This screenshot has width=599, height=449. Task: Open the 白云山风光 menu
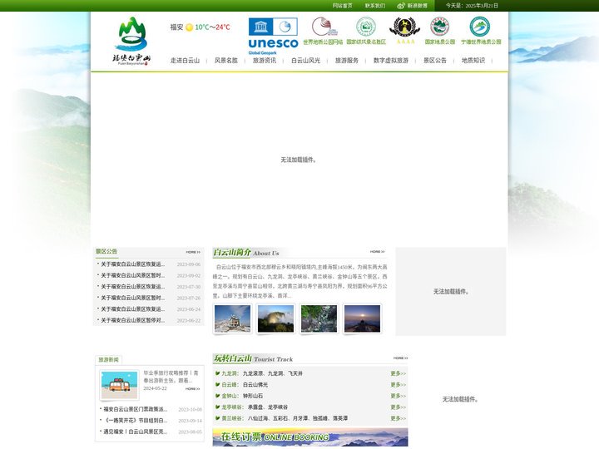305,61
